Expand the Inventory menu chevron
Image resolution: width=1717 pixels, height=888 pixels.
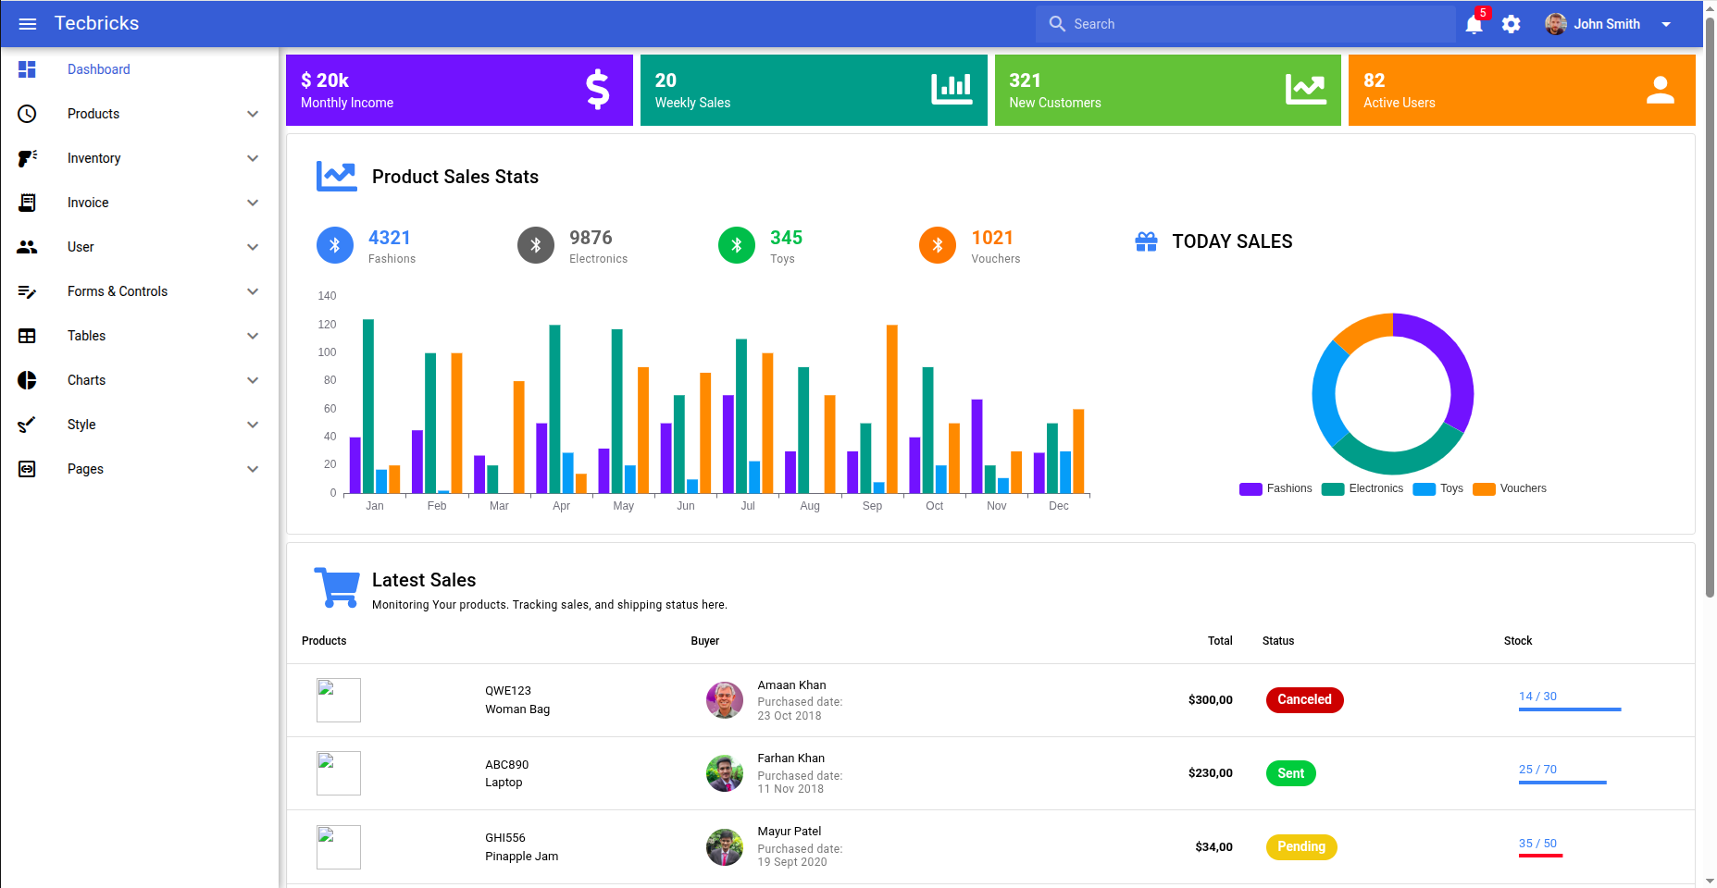tap(253, 158)
